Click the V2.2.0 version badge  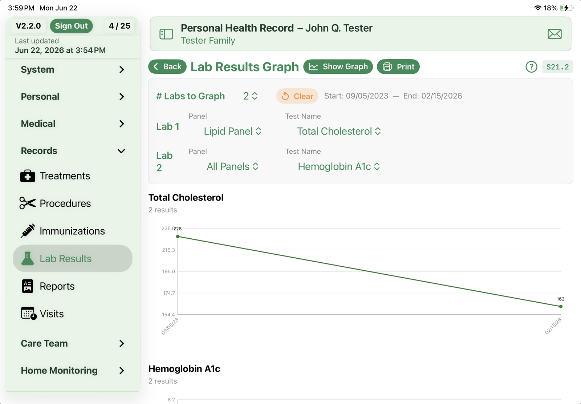pyautogui.click(x=28, y=26)
